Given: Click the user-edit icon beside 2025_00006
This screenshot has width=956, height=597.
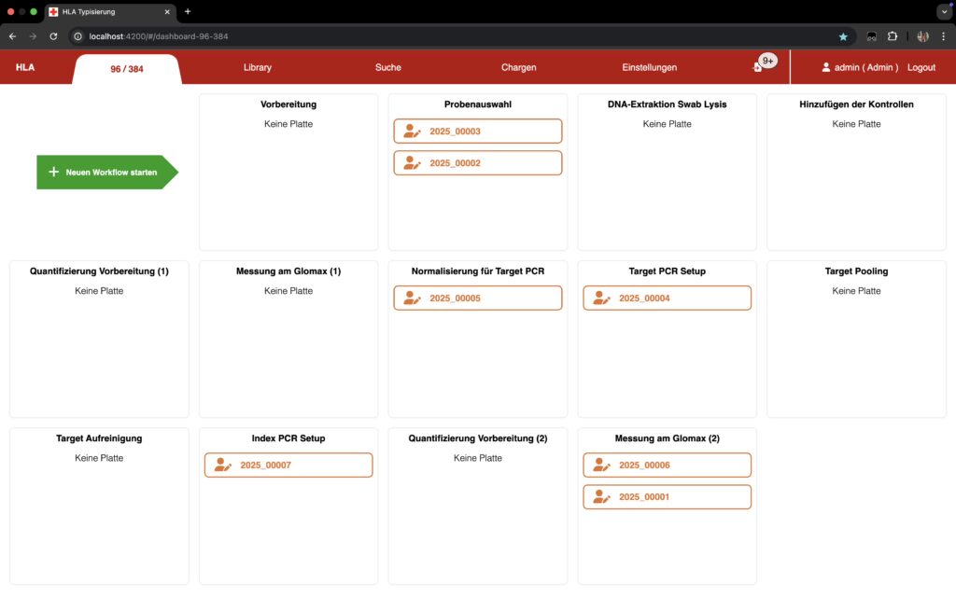Looking at the screenshot, I should 601,465.
